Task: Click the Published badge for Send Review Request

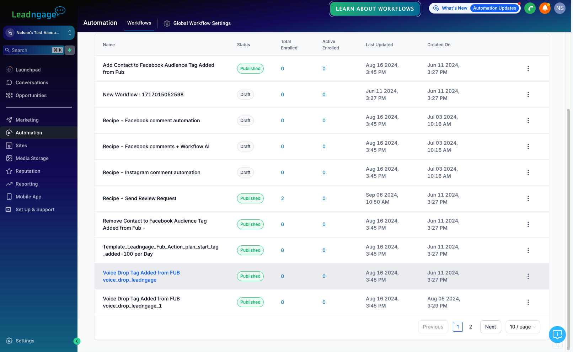Action: point(250,198)
